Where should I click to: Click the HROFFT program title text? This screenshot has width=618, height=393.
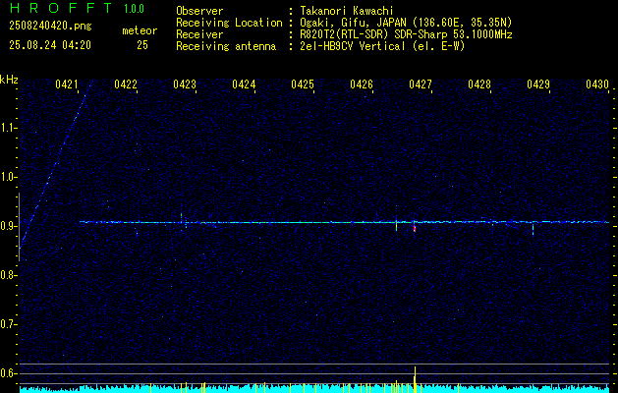coord(61,8)
